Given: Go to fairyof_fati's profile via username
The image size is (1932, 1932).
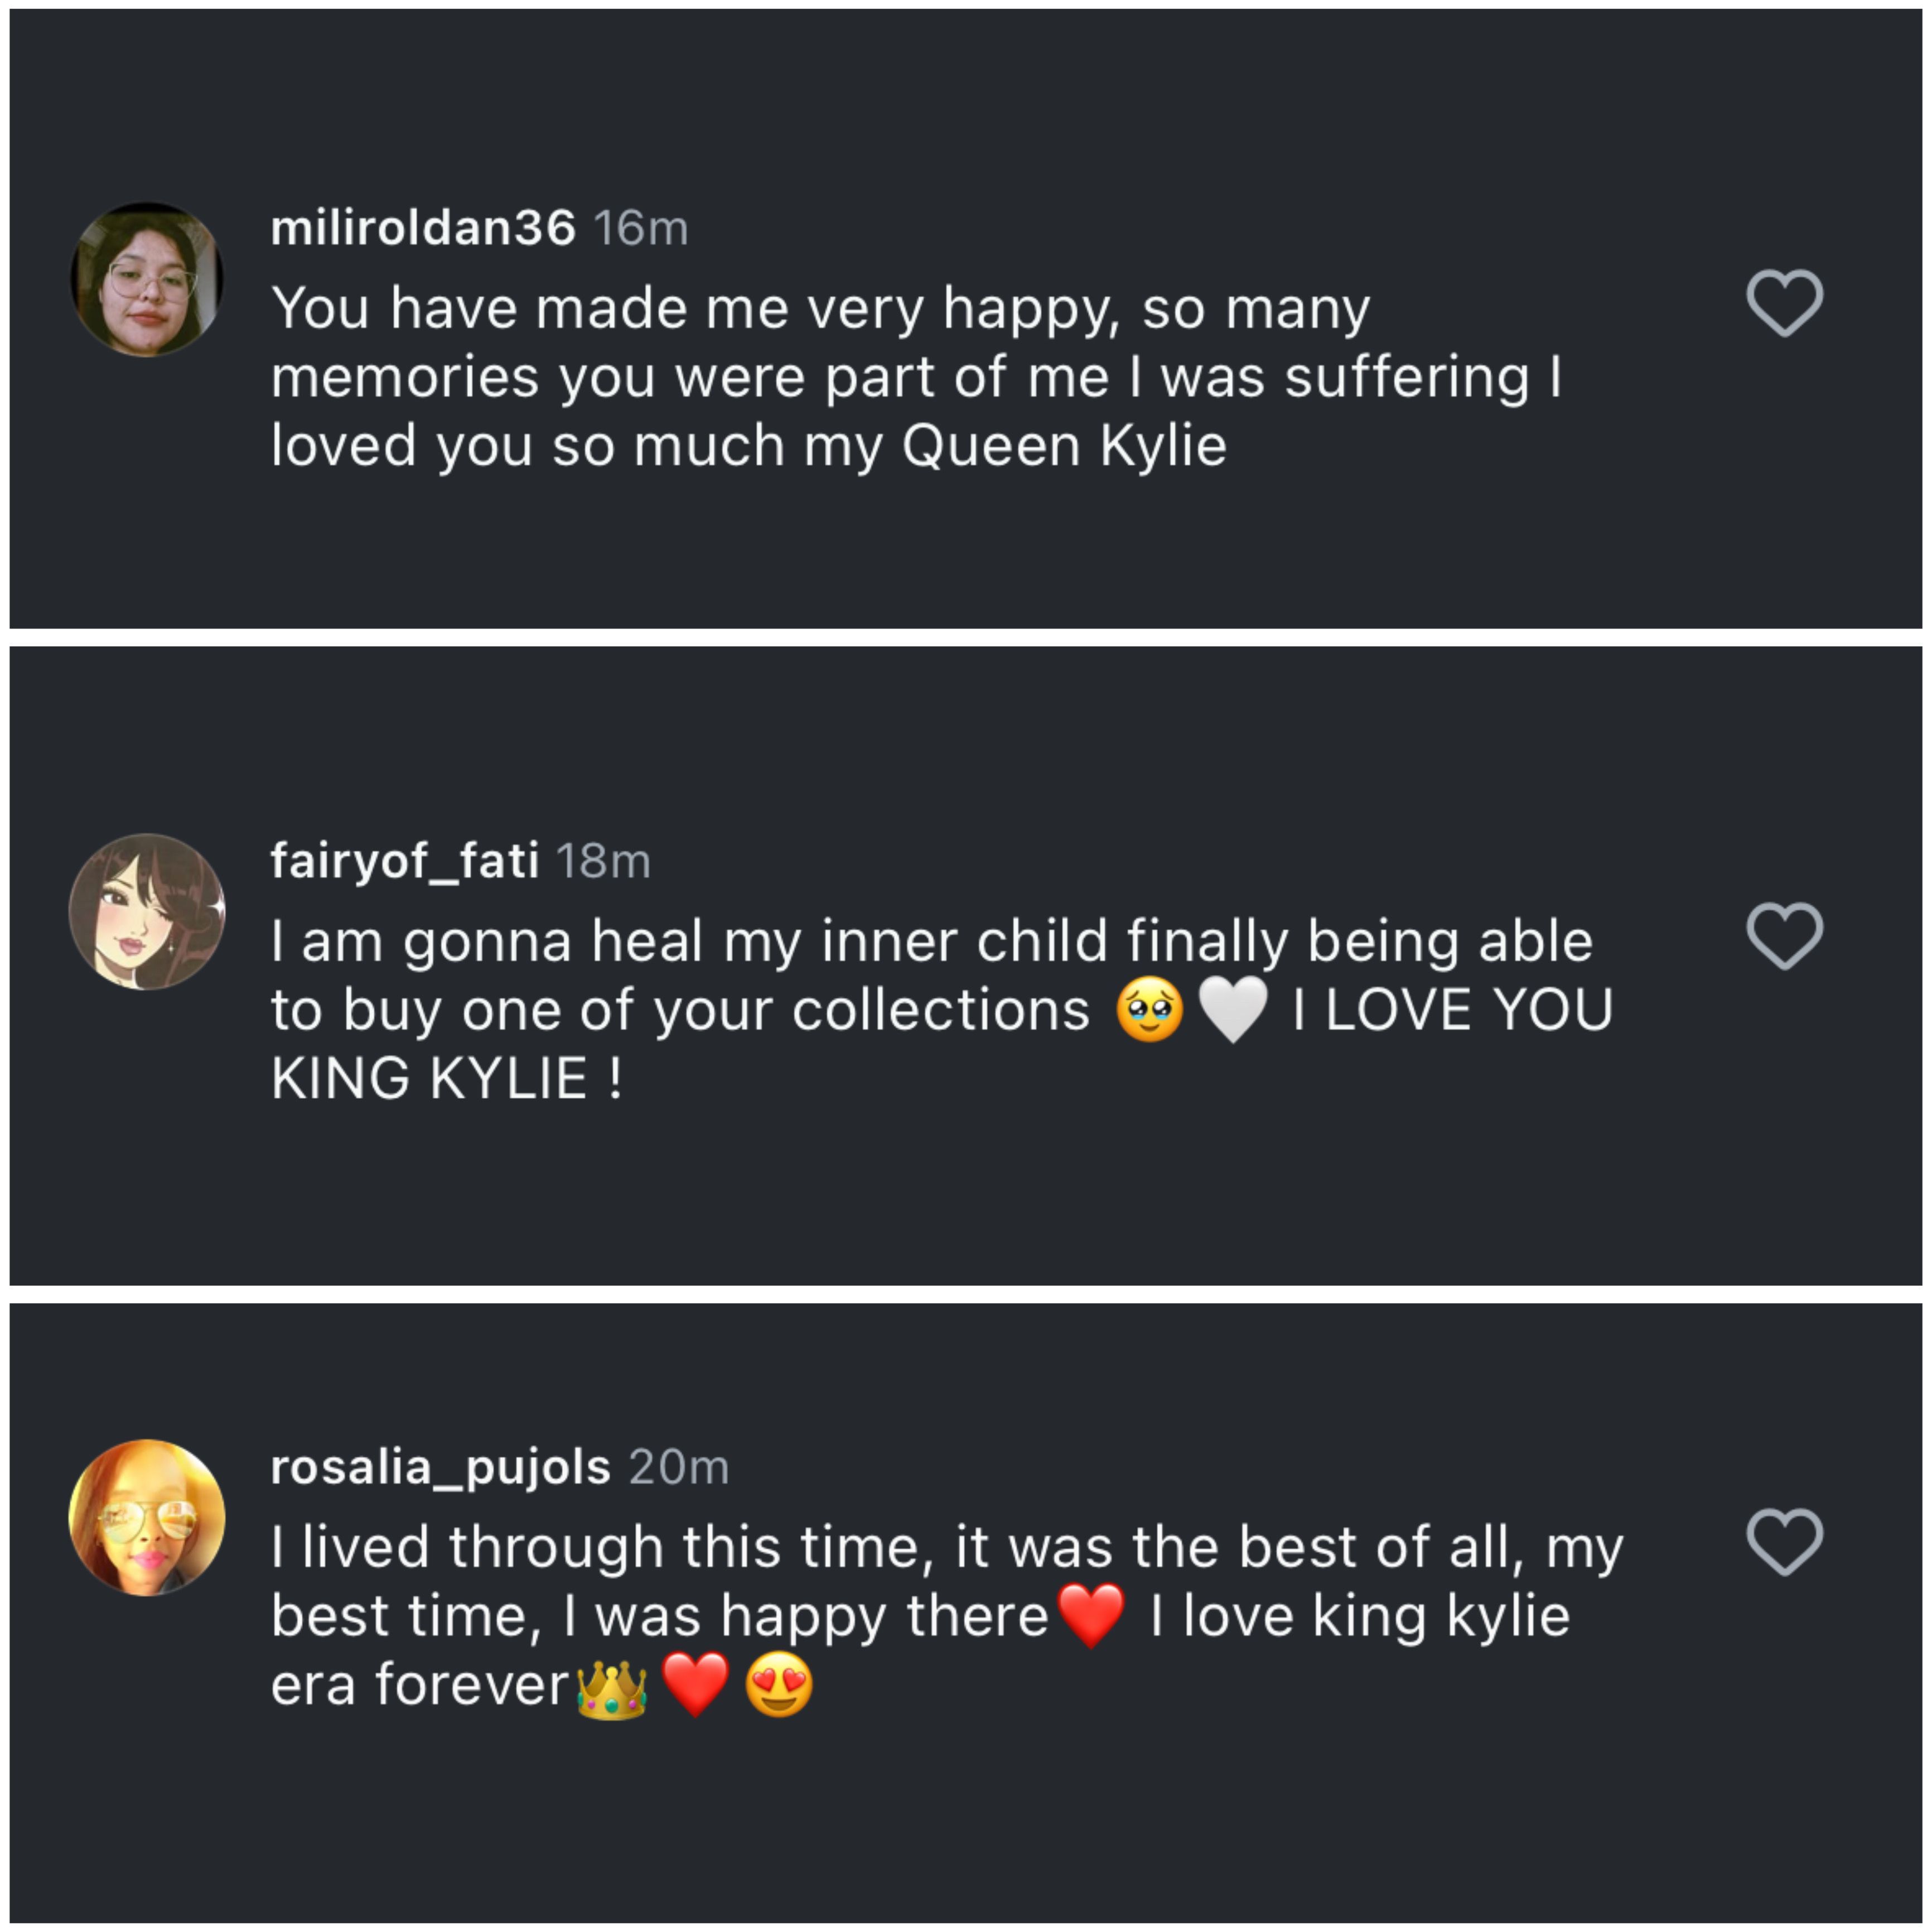Looking at the screenshot, I should pyautogui.click(x=404, y=860).
